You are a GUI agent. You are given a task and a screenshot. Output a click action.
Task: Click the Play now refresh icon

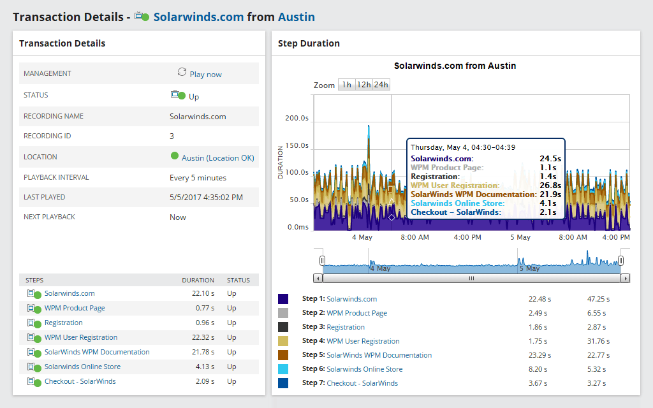pyautogui.click(x=182, y=73)
